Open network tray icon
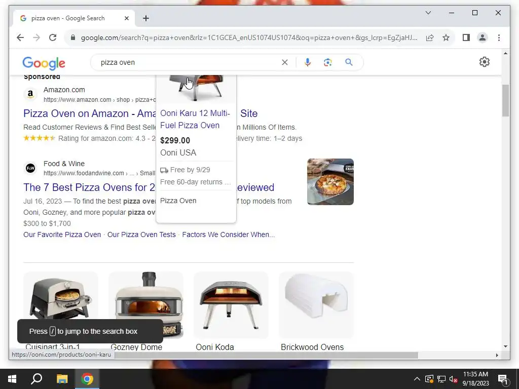Viewport: 519px width, 389px height. click(x=441, y=379)
